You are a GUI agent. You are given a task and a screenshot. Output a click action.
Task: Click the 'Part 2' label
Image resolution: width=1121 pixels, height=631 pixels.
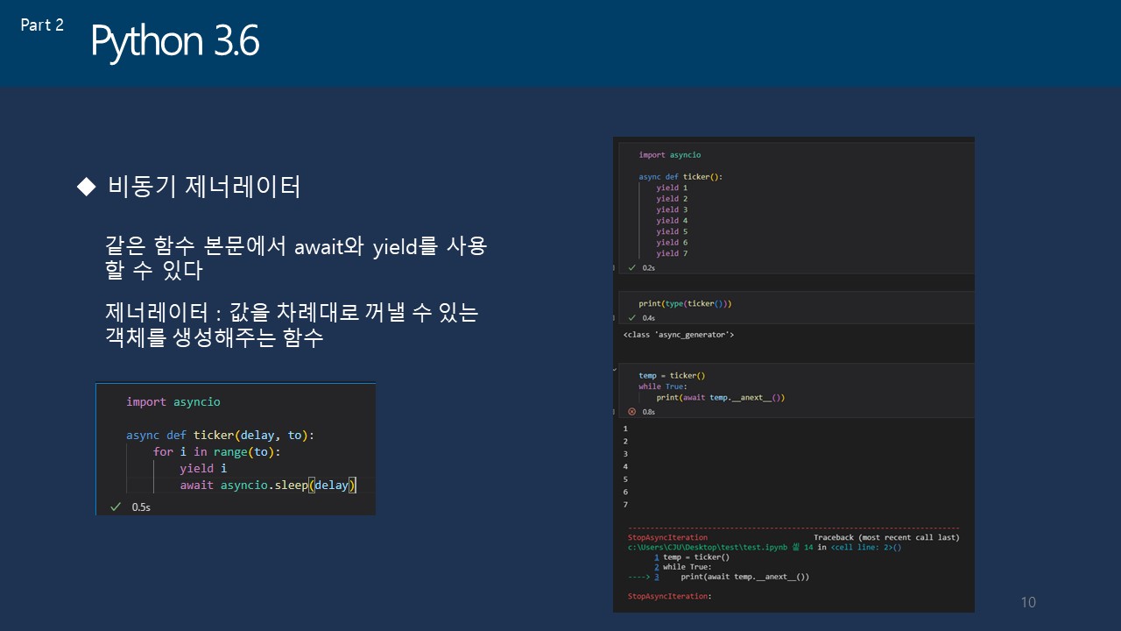click(42, 25)
